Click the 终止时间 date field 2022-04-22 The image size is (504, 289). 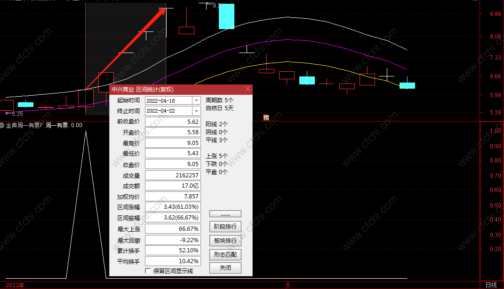point(169,111)
